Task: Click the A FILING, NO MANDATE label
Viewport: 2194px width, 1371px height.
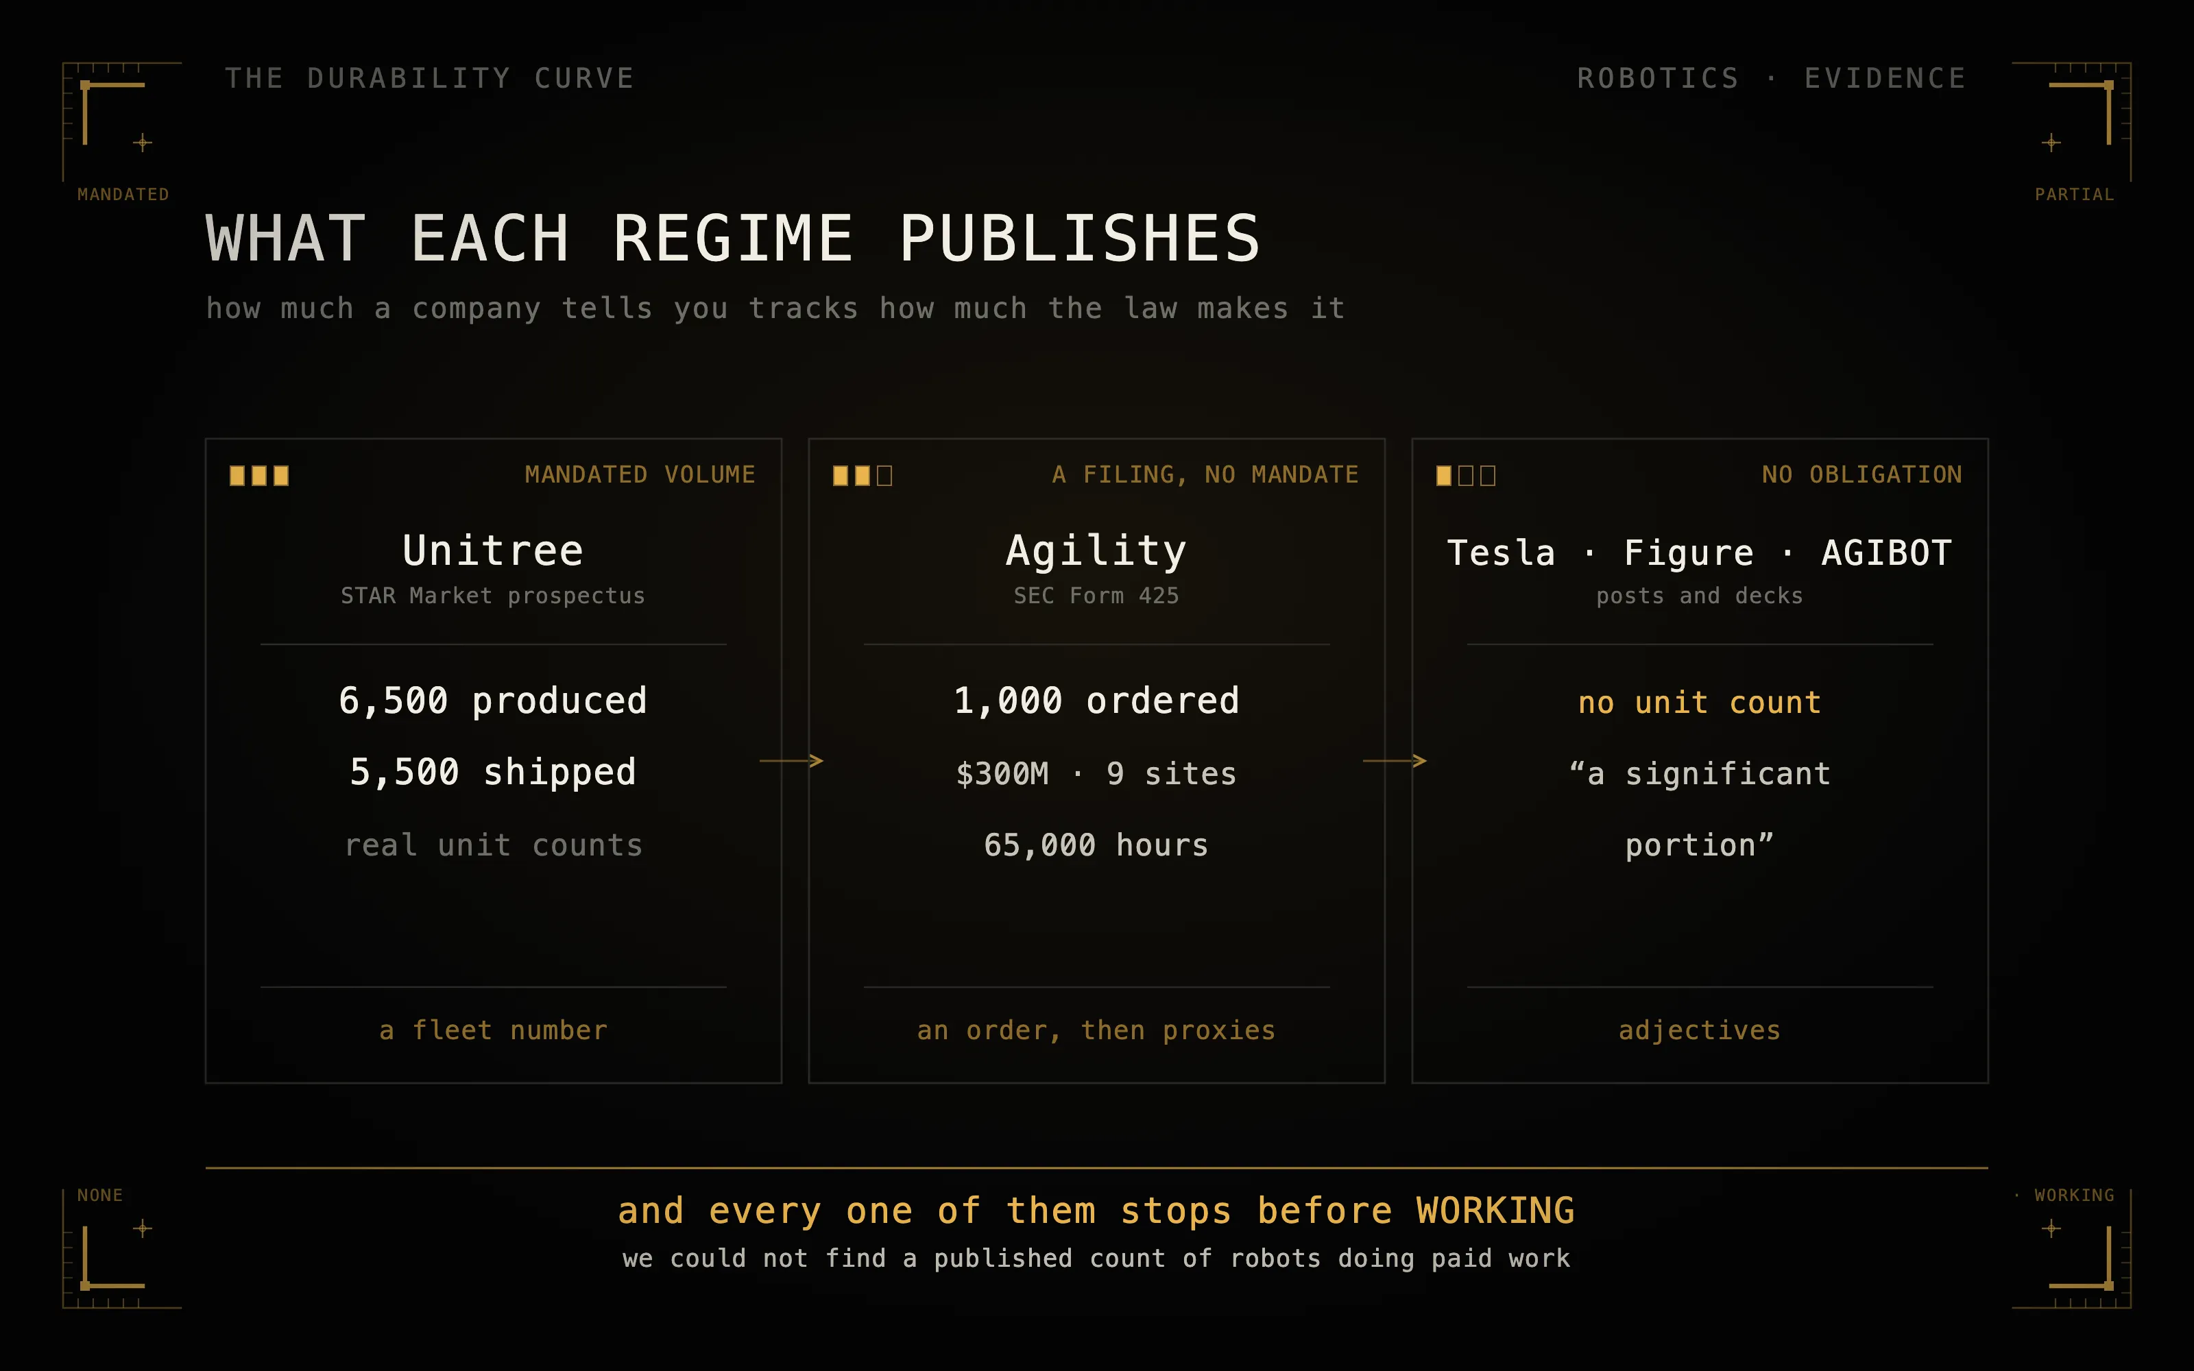Action: click(x=1205, y=474)
